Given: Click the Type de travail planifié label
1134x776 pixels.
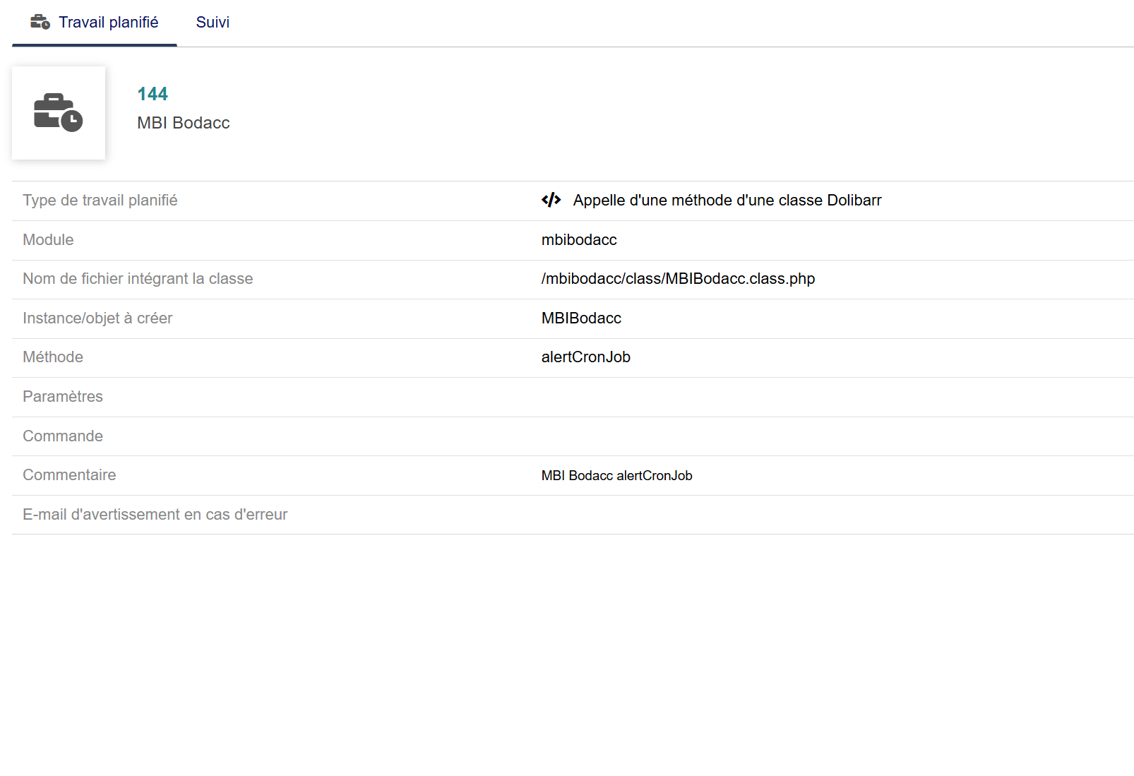Looking at the screenshot, I should (100, 201).
